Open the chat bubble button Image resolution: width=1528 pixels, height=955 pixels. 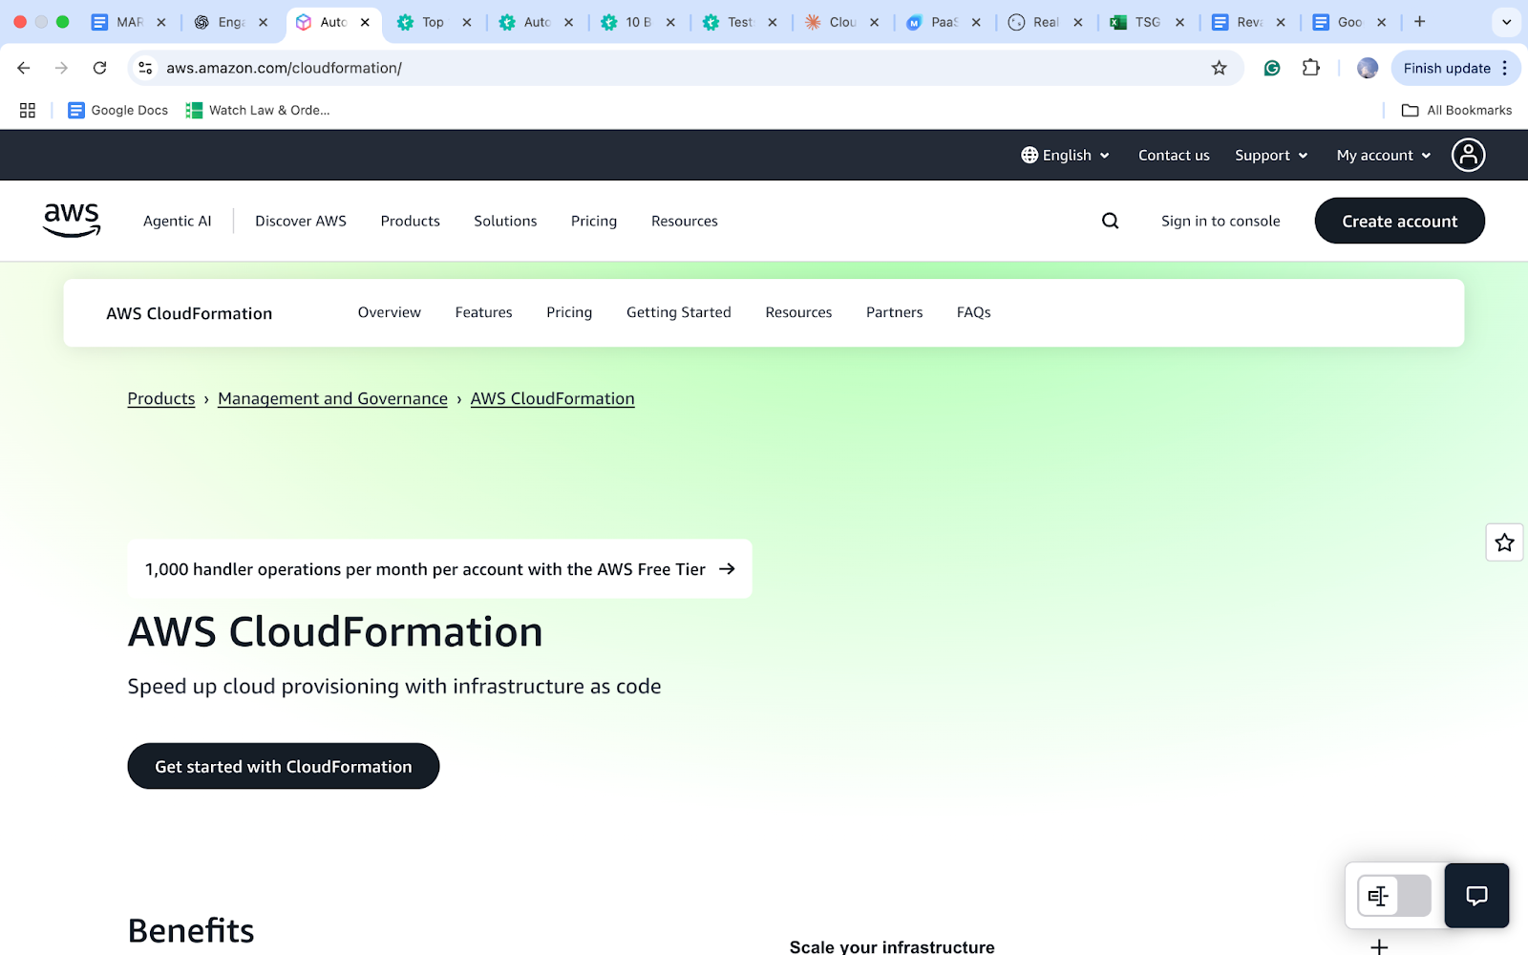click(1476, 896)
